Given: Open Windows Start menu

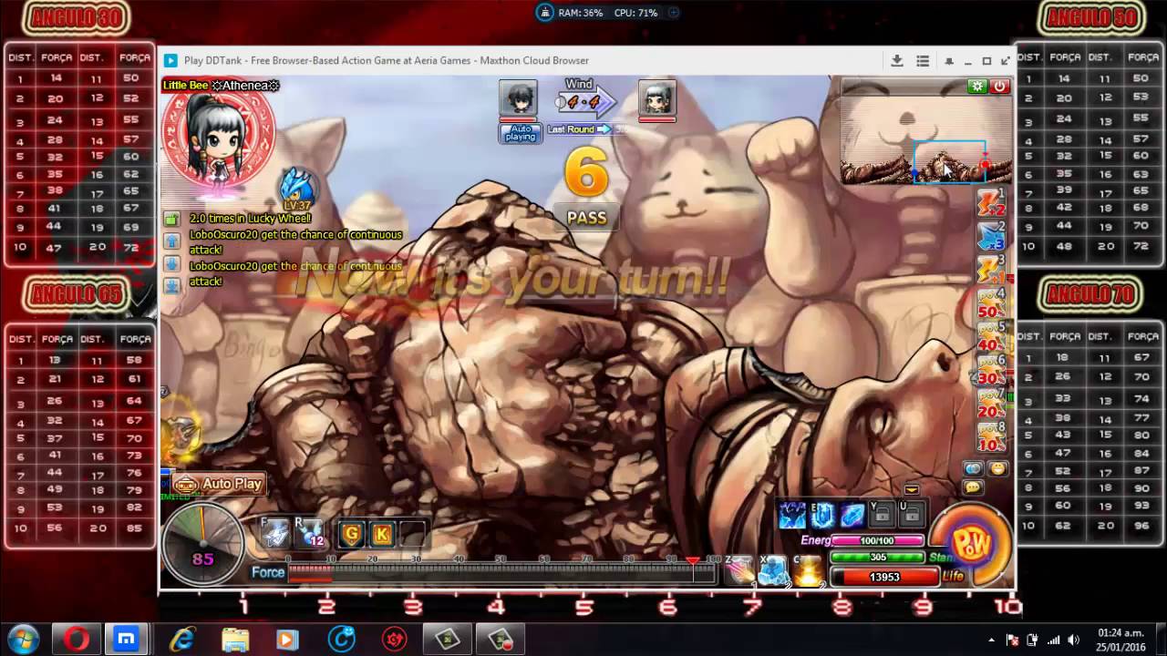Looking at the screenshot, I should coord(22,640).
